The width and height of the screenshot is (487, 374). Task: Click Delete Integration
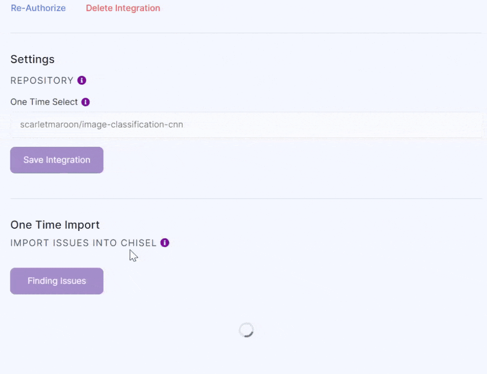click(122, 8)
